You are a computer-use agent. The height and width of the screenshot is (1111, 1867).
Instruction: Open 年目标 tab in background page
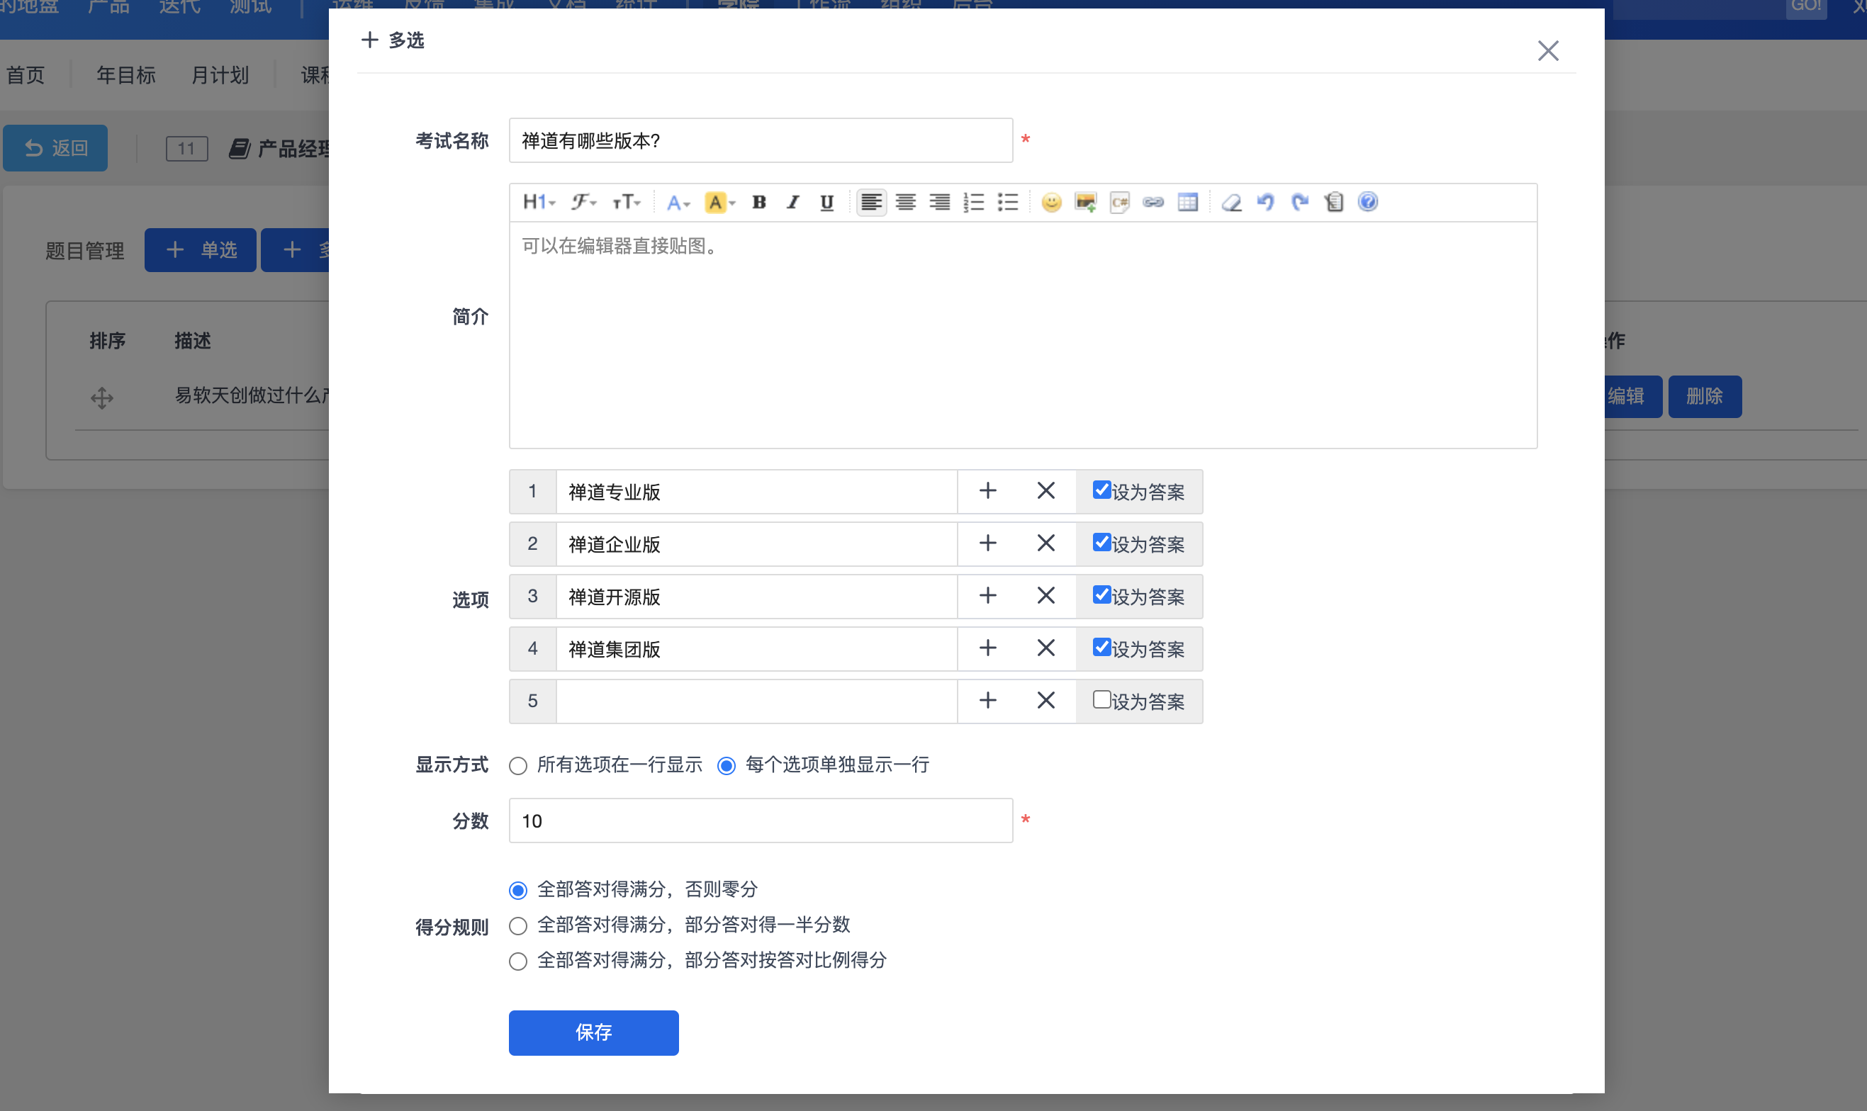pos(126,75)
